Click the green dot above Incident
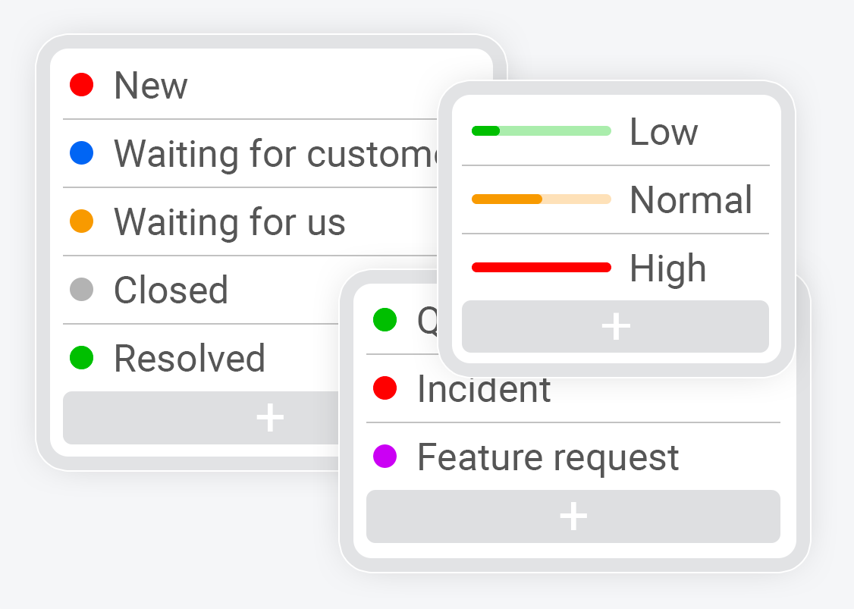Screen dimensions: 854x609 385,320
